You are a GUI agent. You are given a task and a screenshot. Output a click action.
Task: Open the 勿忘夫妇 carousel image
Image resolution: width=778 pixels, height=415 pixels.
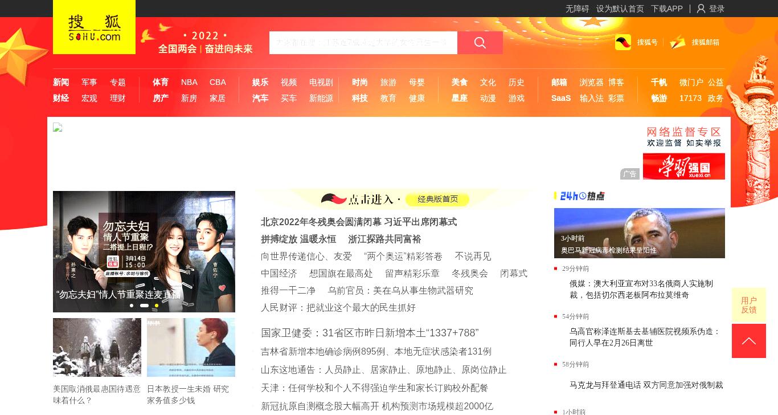pyautogui.click(x=144, y=251)
